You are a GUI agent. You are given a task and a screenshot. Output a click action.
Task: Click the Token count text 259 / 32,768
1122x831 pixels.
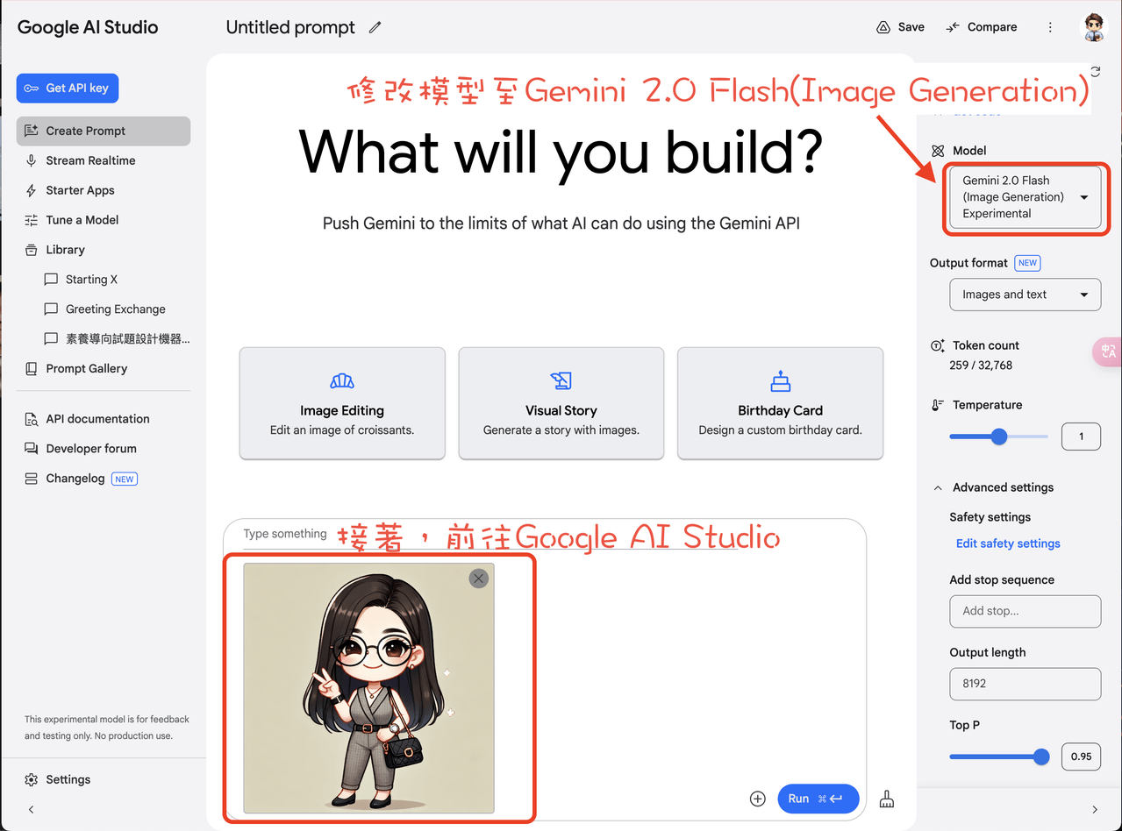coord(981,366)
